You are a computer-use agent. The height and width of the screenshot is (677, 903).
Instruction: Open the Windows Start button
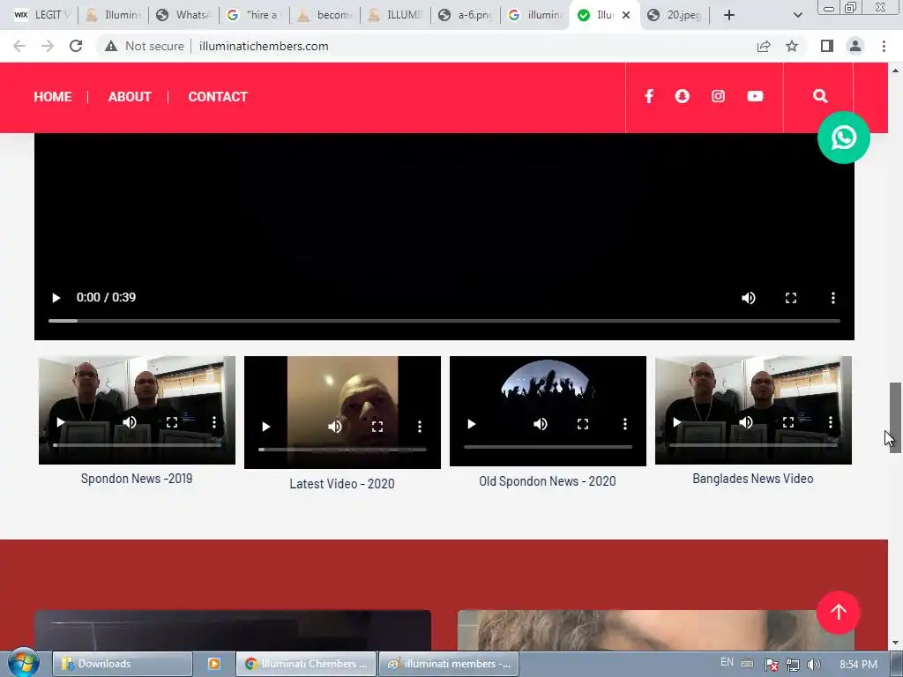[23, 663]
